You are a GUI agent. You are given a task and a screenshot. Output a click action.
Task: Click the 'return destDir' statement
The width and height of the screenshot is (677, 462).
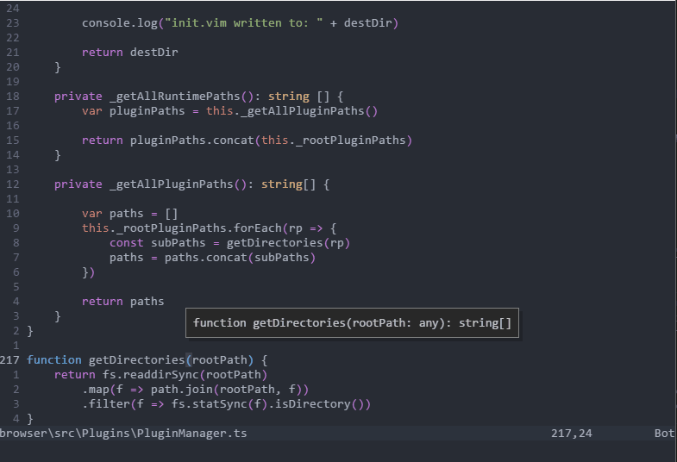pyautogui.click(x=130, y=53)
